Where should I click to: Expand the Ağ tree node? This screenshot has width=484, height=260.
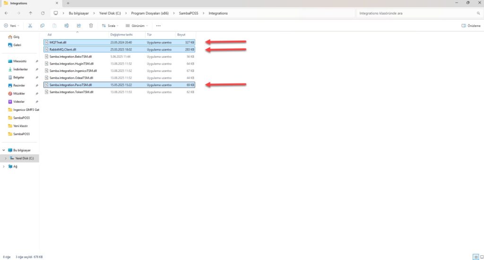pyautogui.click(x=4, y=167)
